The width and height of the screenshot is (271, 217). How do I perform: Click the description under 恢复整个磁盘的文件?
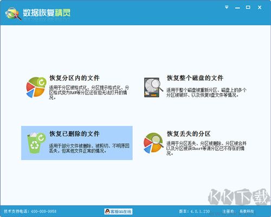(x=207, y=92)
